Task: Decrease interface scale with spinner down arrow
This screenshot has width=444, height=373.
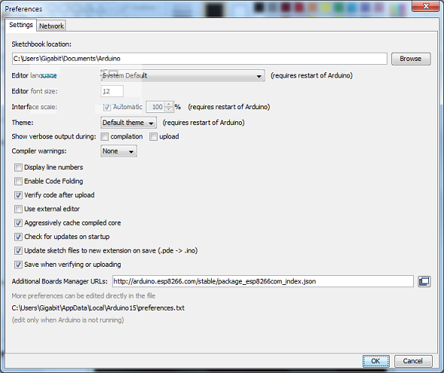Action: click(169, 109)
